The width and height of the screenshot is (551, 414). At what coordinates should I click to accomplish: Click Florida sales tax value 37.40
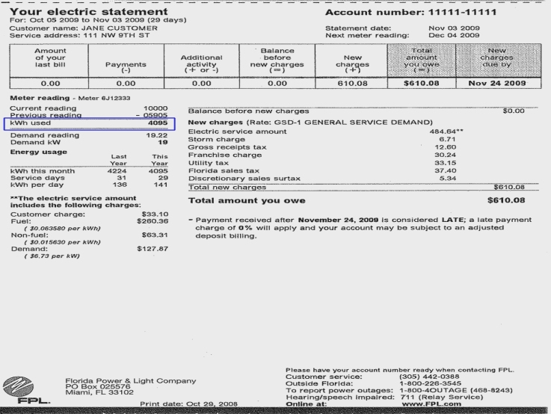coord(446,170)
